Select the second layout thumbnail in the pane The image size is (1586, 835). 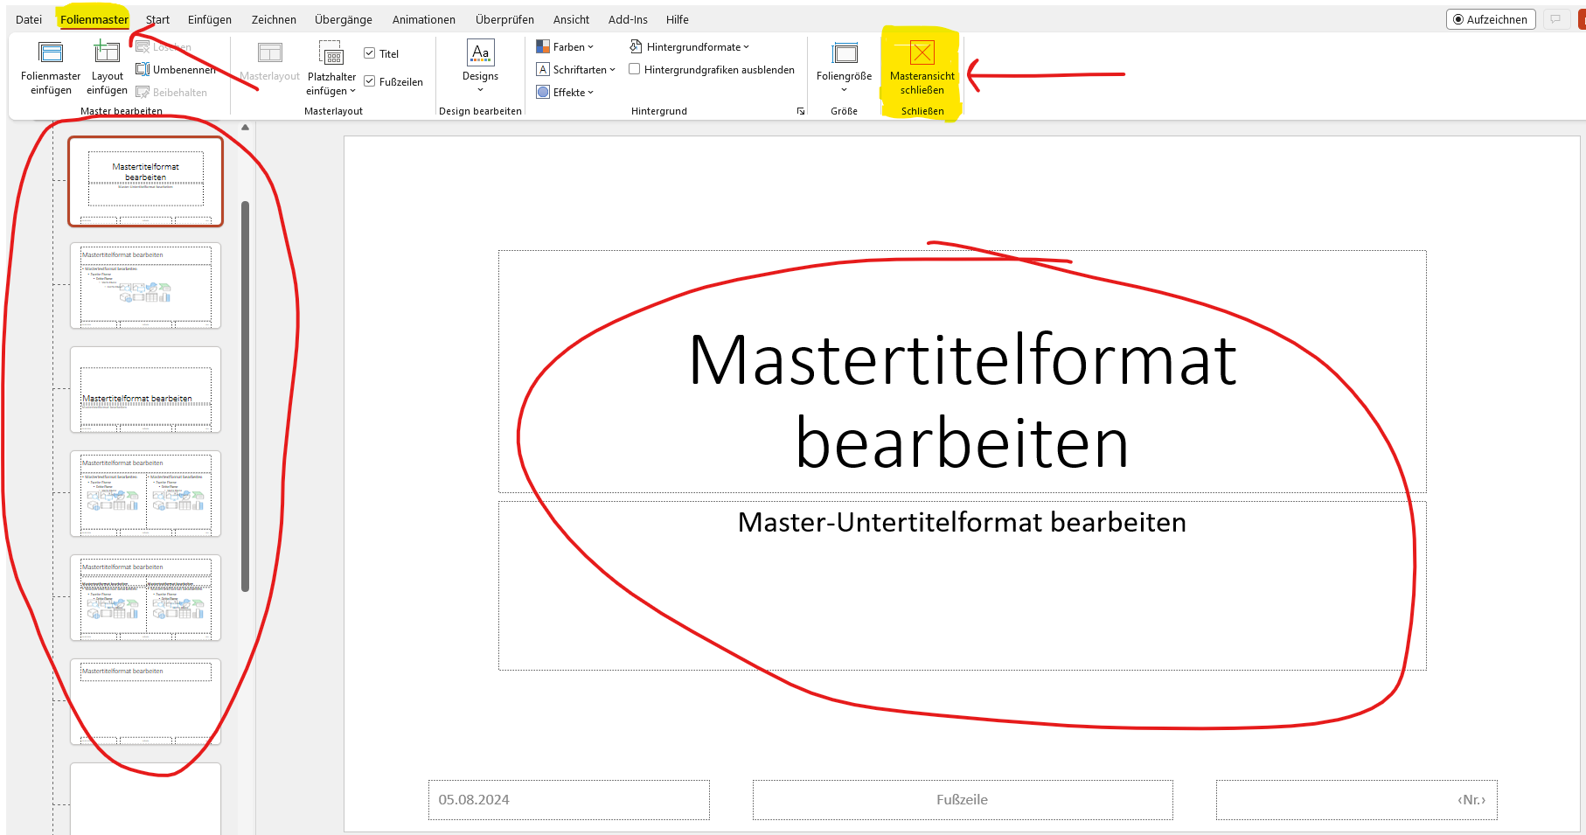(x=146, y=286)
